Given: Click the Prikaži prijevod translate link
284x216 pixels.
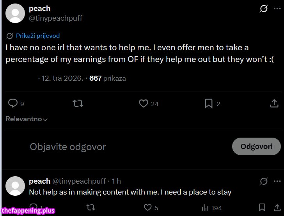Looking at the screenshot, I should coord(38,36).
